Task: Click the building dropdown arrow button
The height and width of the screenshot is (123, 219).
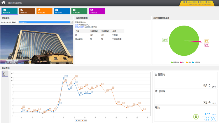Action: point(72,22)
